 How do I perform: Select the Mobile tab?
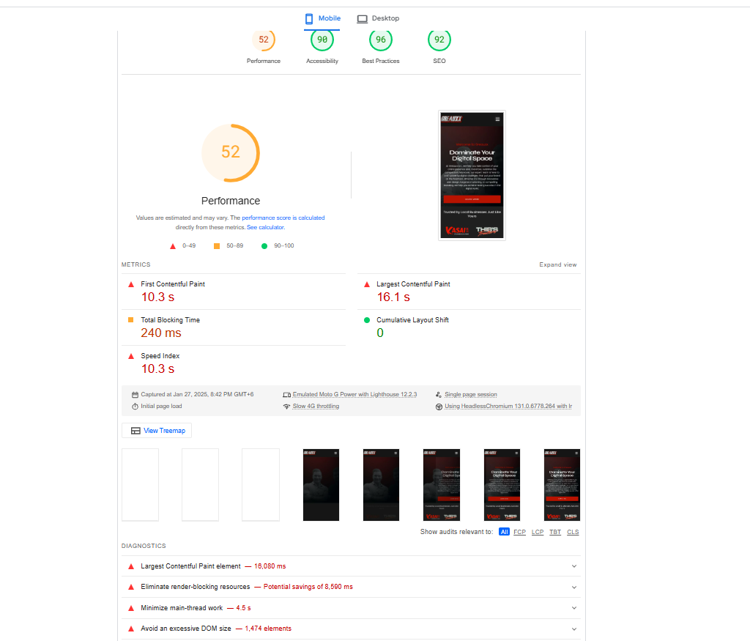tap(322, 18)
